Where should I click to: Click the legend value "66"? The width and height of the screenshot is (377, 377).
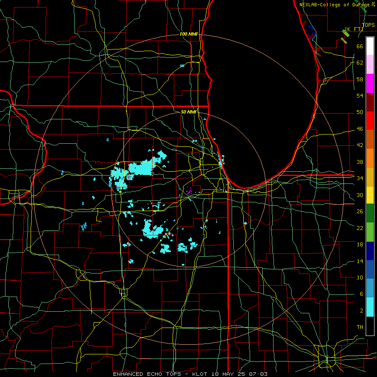pos(360,46)
